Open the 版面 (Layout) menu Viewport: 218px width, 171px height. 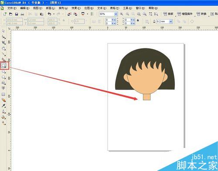click(x=50, y=8)
